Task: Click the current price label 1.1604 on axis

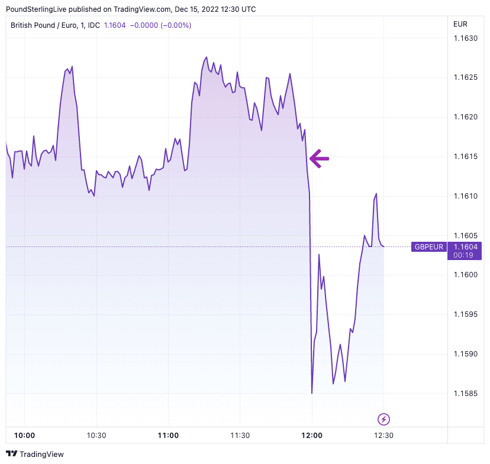Action: tap(465, 247)
